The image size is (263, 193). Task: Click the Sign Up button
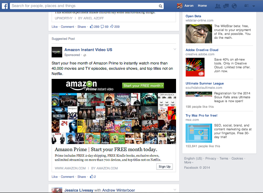[x=164, y=167]
